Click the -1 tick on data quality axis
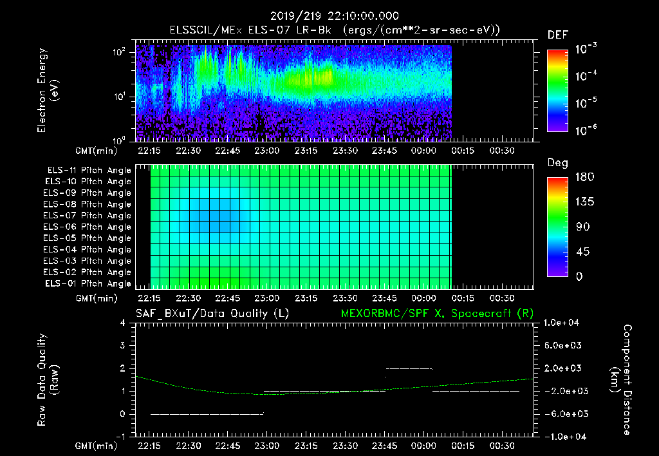 pyautogui.click(x=121, y=437)
